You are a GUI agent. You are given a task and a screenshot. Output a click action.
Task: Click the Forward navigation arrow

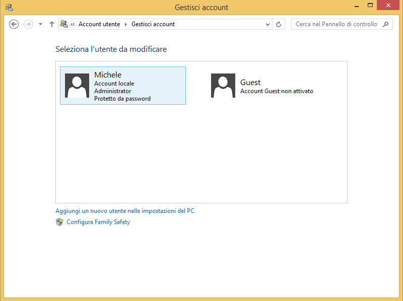coord(29,24)
